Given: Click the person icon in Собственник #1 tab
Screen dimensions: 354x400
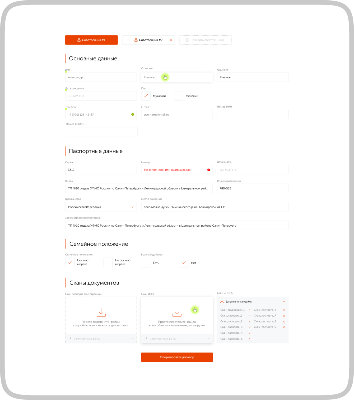Looking at the screenshot, I should 79,40.
